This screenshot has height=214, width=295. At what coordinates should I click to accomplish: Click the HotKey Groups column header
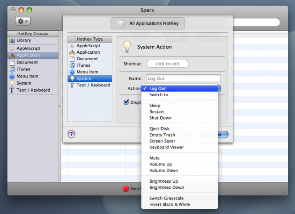click(x=33, y=34)
